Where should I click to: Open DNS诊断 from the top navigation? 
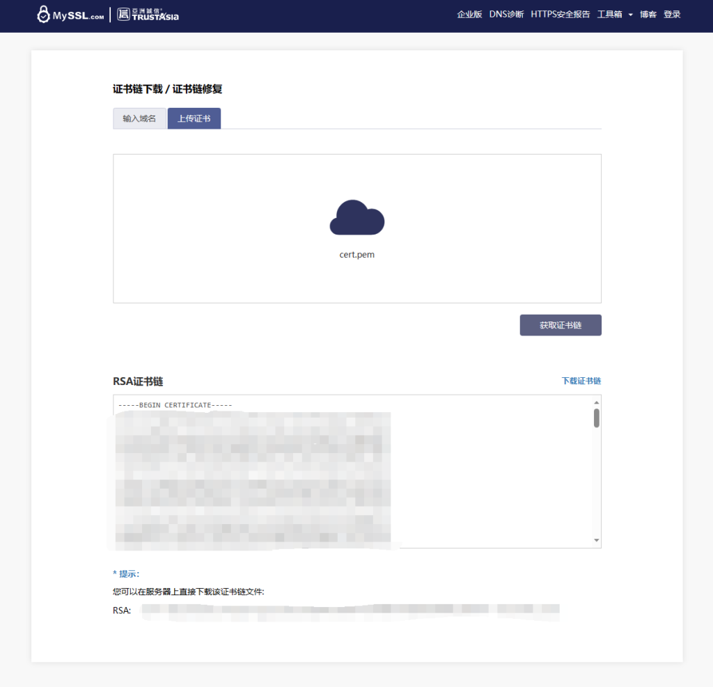coord(506,15)
